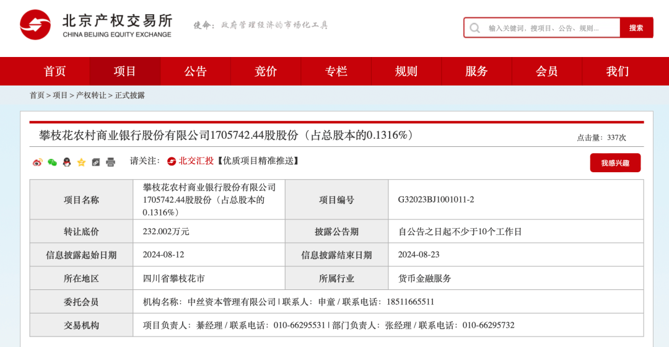This screenshot has width=669, height=347.
Task: Click the red 北交汇投 logo icon
Action: coord(172,161)
